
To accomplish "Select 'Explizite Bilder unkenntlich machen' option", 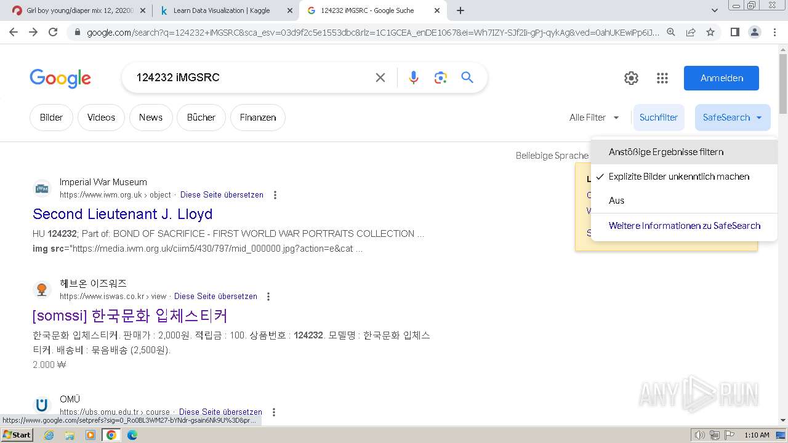I will [x=684, y=177].
